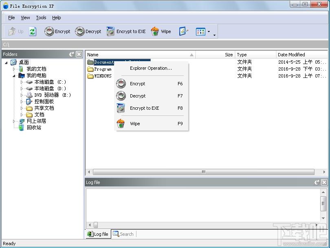Sort by the Name column header
This screenshot has width=330, height=248.
[x=141, y=55]
